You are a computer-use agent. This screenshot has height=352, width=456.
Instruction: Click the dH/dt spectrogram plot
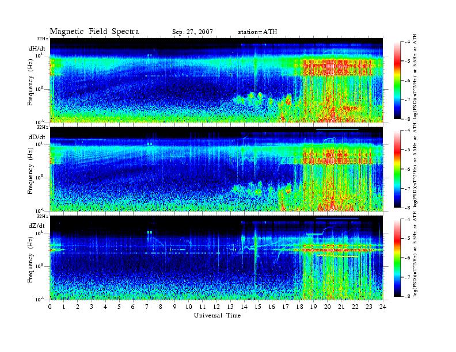[216, 80]
